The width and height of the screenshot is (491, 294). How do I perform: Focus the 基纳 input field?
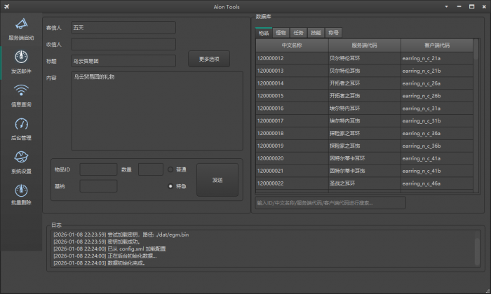click(x=98, y=186)
